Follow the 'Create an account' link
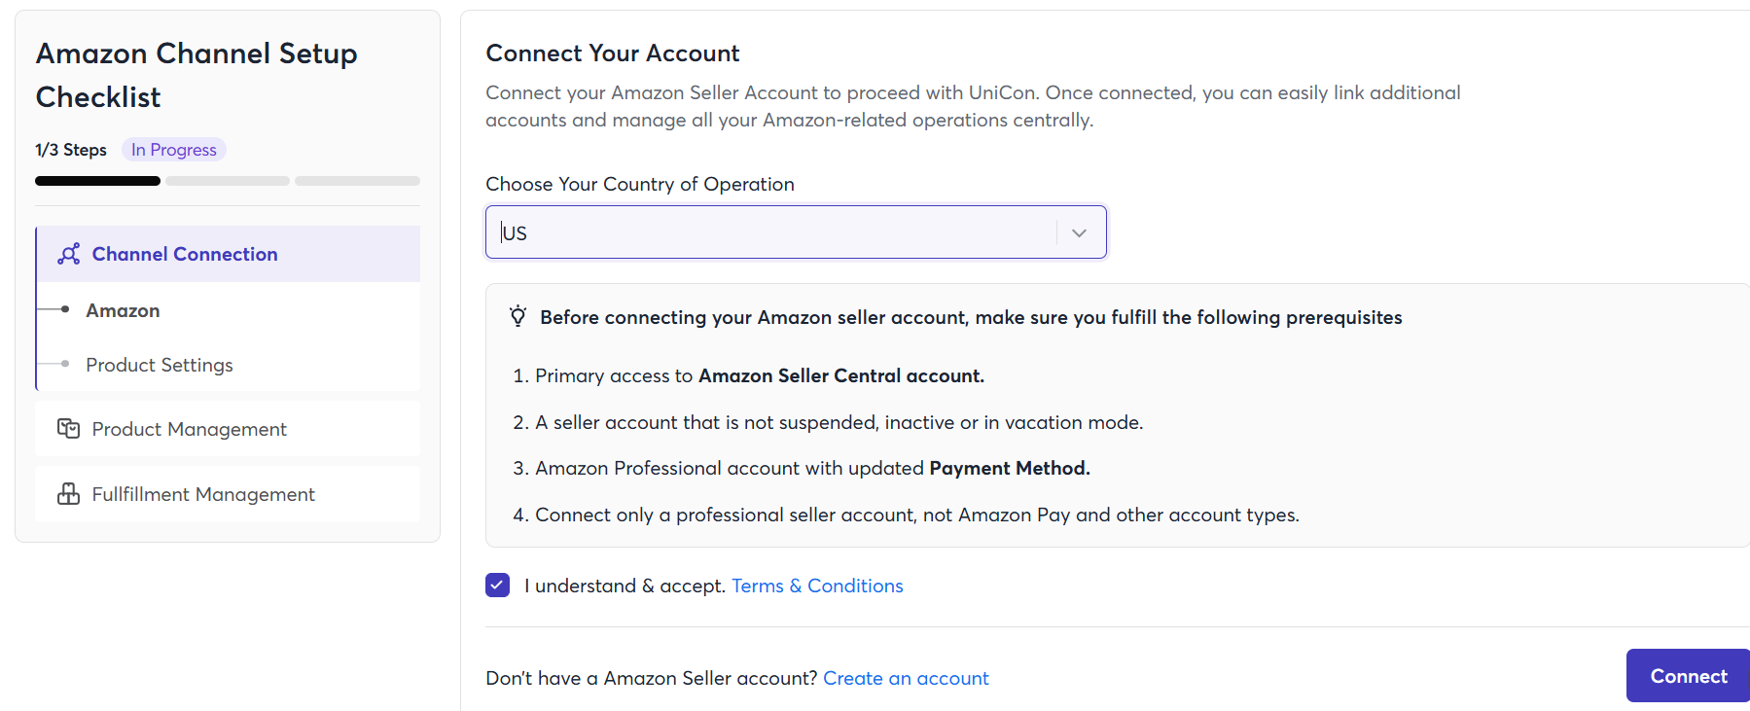 [906, 678]
